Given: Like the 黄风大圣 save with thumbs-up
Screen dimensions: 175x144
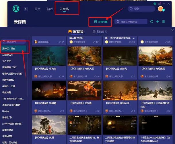Looking at the screenshot, I should click(x=132, y=111).
